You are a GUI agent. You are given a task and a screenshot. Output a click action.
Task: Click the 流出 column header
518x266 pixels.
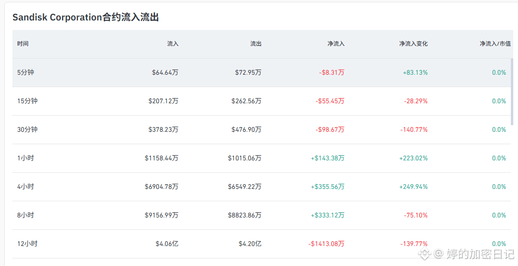[x=256, y=44]
